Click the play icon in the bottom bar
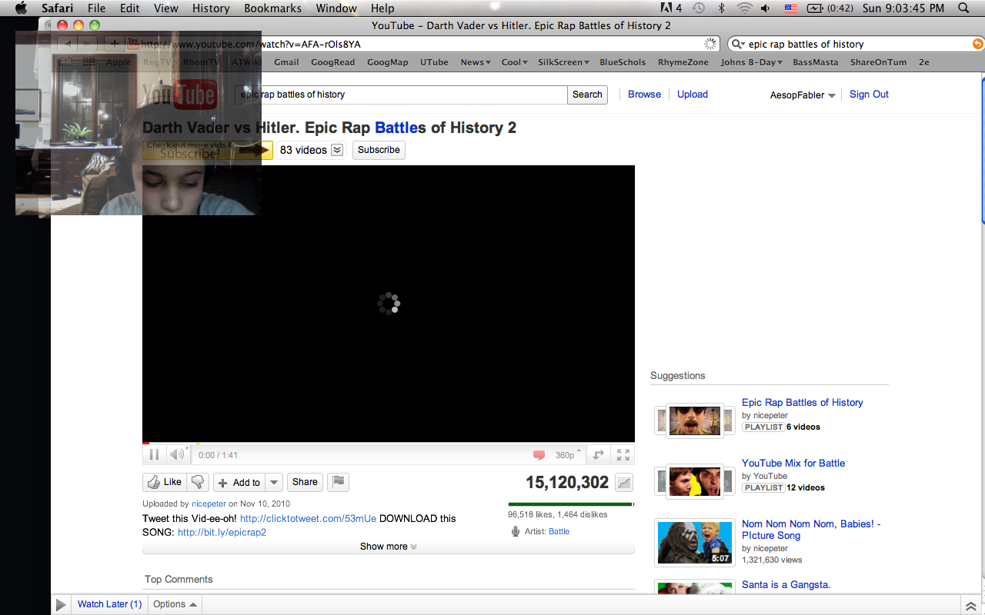The width and height of the screenshot is (985, 615). 61,605
